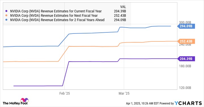Click the orange Next Fiscal Year legend dot
The height and width of the screenshot is (107, 204).
click(6, 15)
